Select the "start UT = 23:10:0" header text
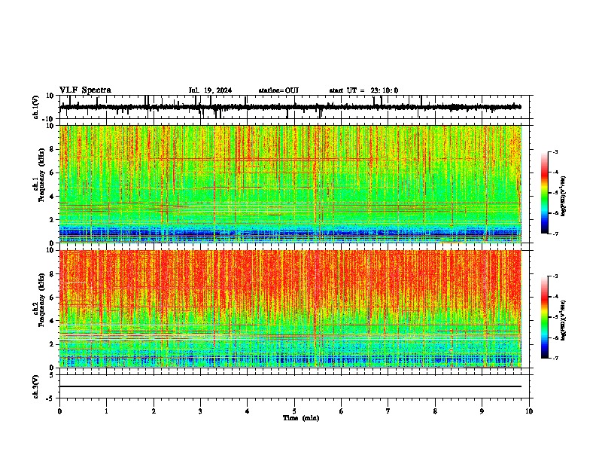Screen dimensions: 596x461 click(x=363, y=90)
